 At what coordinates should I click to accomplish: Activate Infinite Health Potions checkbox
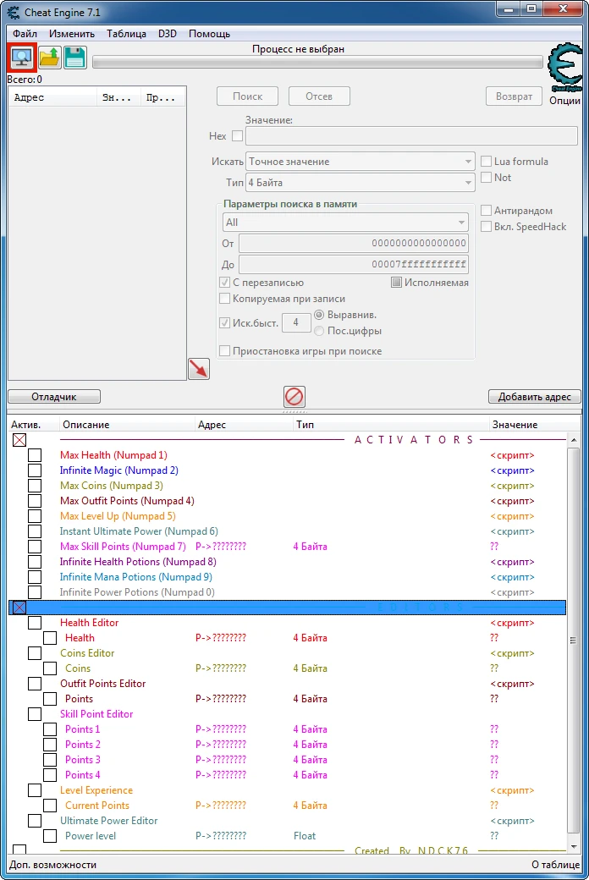click(35, 562)
